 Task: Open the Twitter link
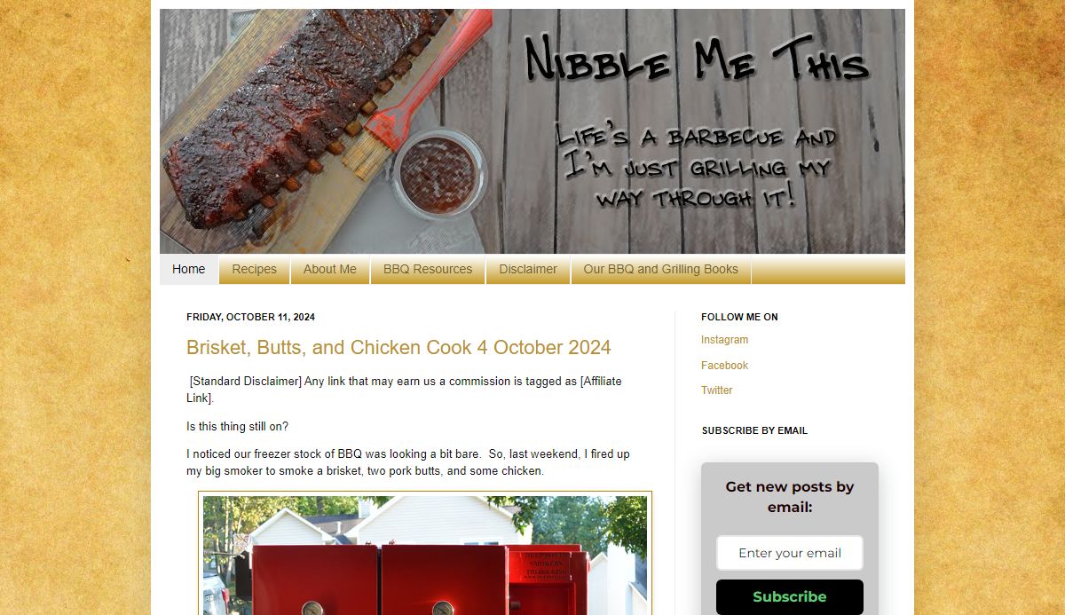point(717,390)
